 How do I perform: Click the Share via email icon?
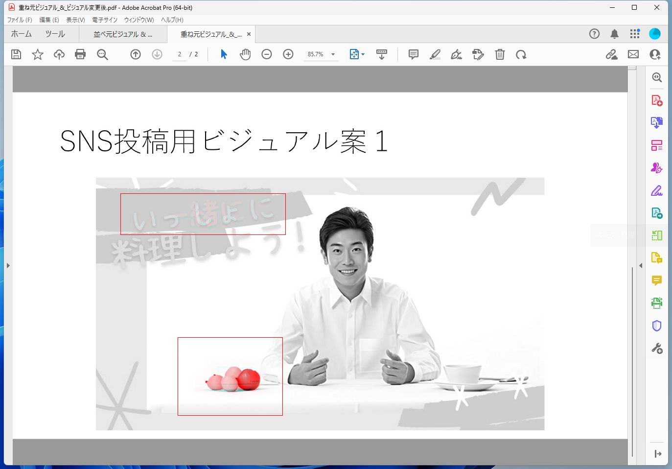pos(633,54)
